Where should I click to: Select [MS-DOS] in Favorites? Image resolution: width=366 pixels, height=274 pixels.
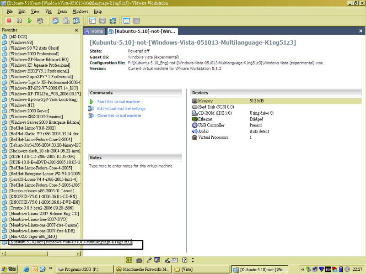coord(18,37)
